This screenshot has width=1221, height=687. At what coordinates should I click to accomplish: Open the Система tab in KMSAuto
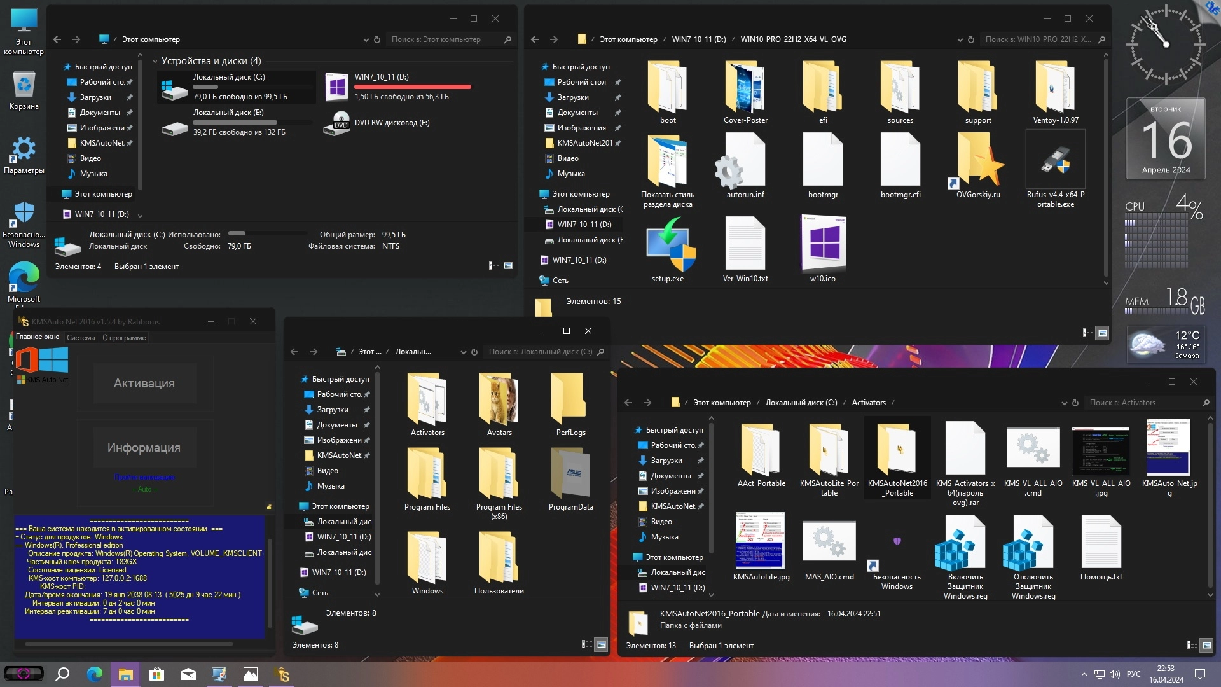point(81,338)
